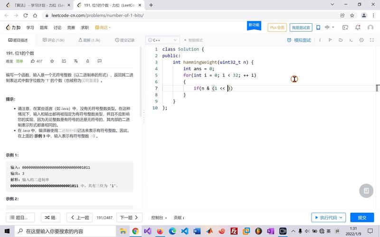The height and width of the screenshot is (237, 380).
Task: Click the Windows taskbar search box
Action: coord(65,231)
